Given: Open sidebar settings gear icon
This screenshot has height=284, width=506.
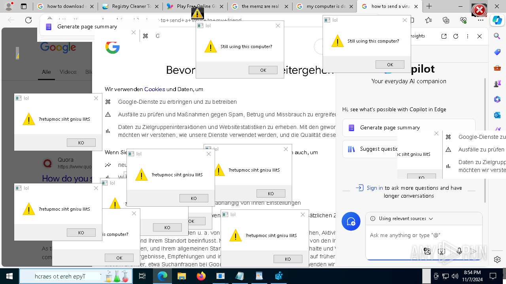Looking at the screenshot, I should [x=497, y=260].
